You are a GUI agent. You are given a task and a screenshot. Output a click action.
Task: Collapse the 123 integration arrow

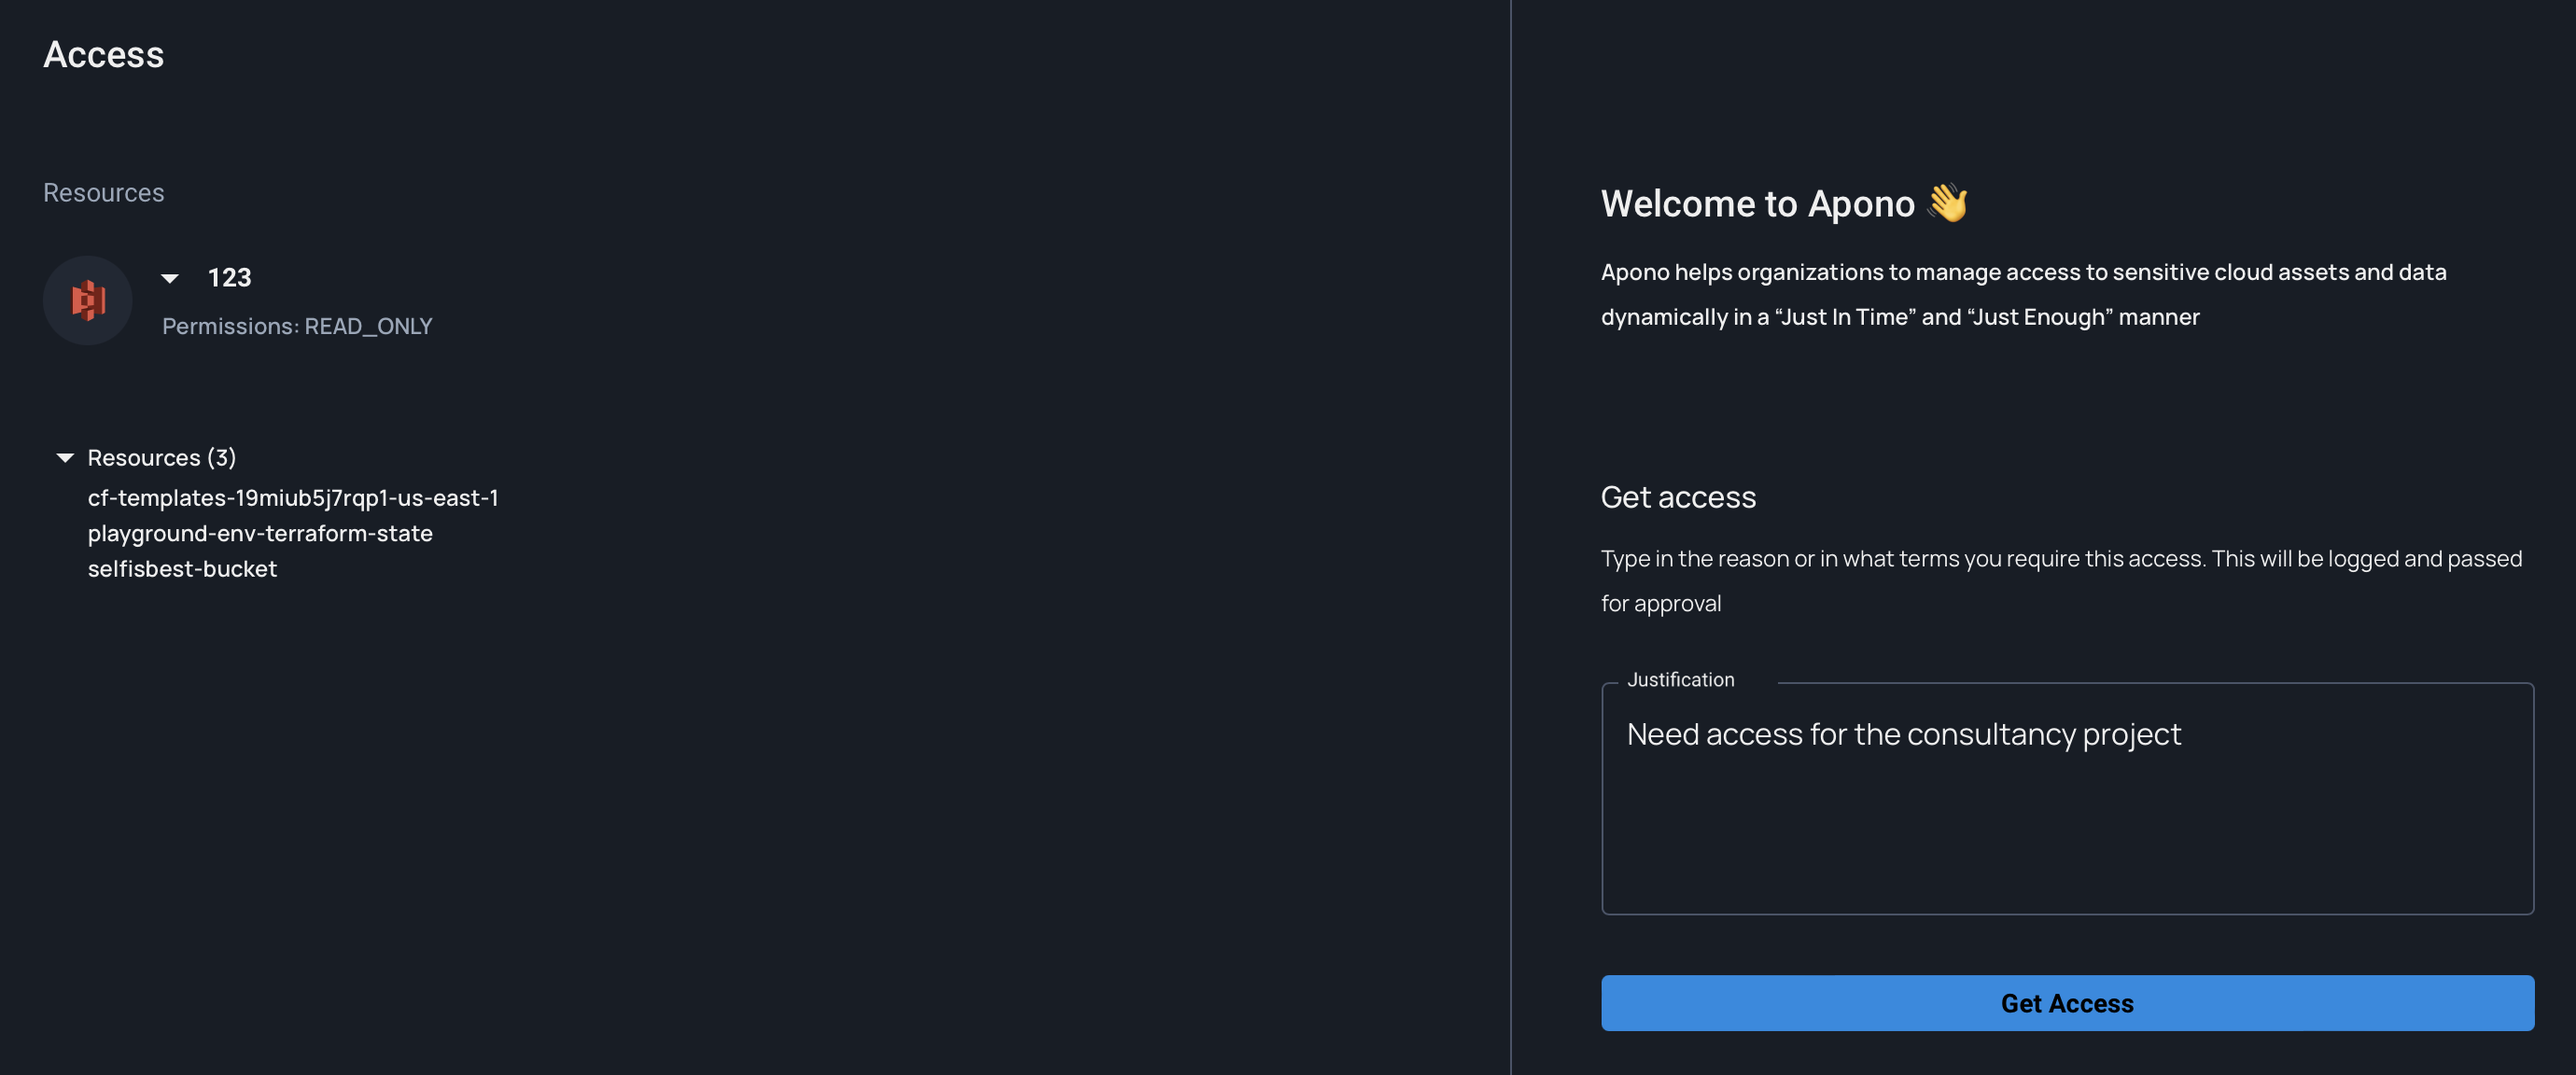pos(170,279)
